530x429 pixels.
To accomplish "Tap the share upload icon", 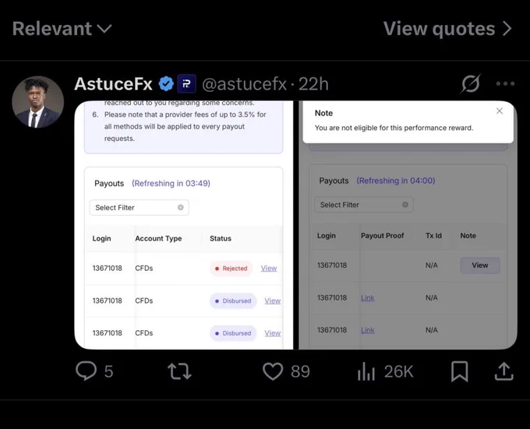I will [504, 371].
